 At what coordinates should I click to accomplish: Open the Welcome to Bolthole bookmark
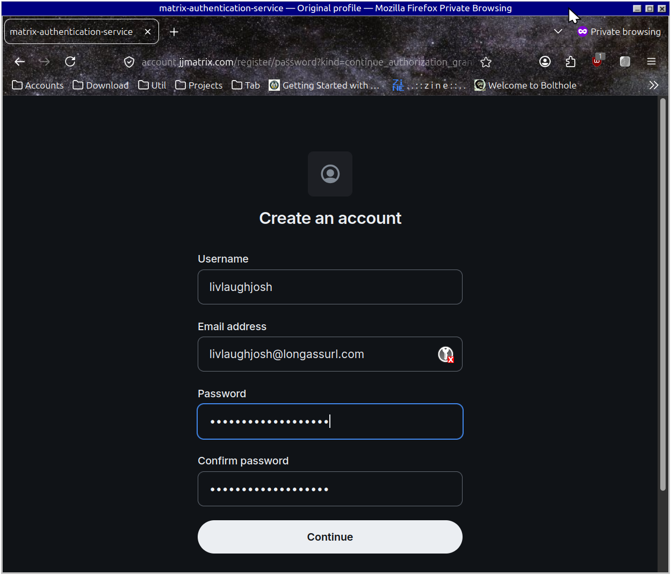tap(525, 85)
